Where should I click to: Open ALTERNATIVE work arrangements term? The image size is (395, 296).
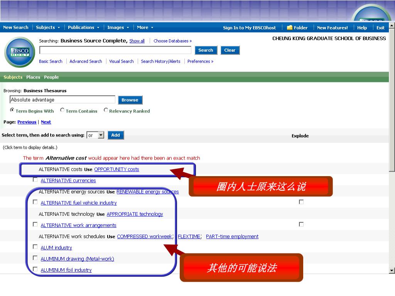[79, 225]
